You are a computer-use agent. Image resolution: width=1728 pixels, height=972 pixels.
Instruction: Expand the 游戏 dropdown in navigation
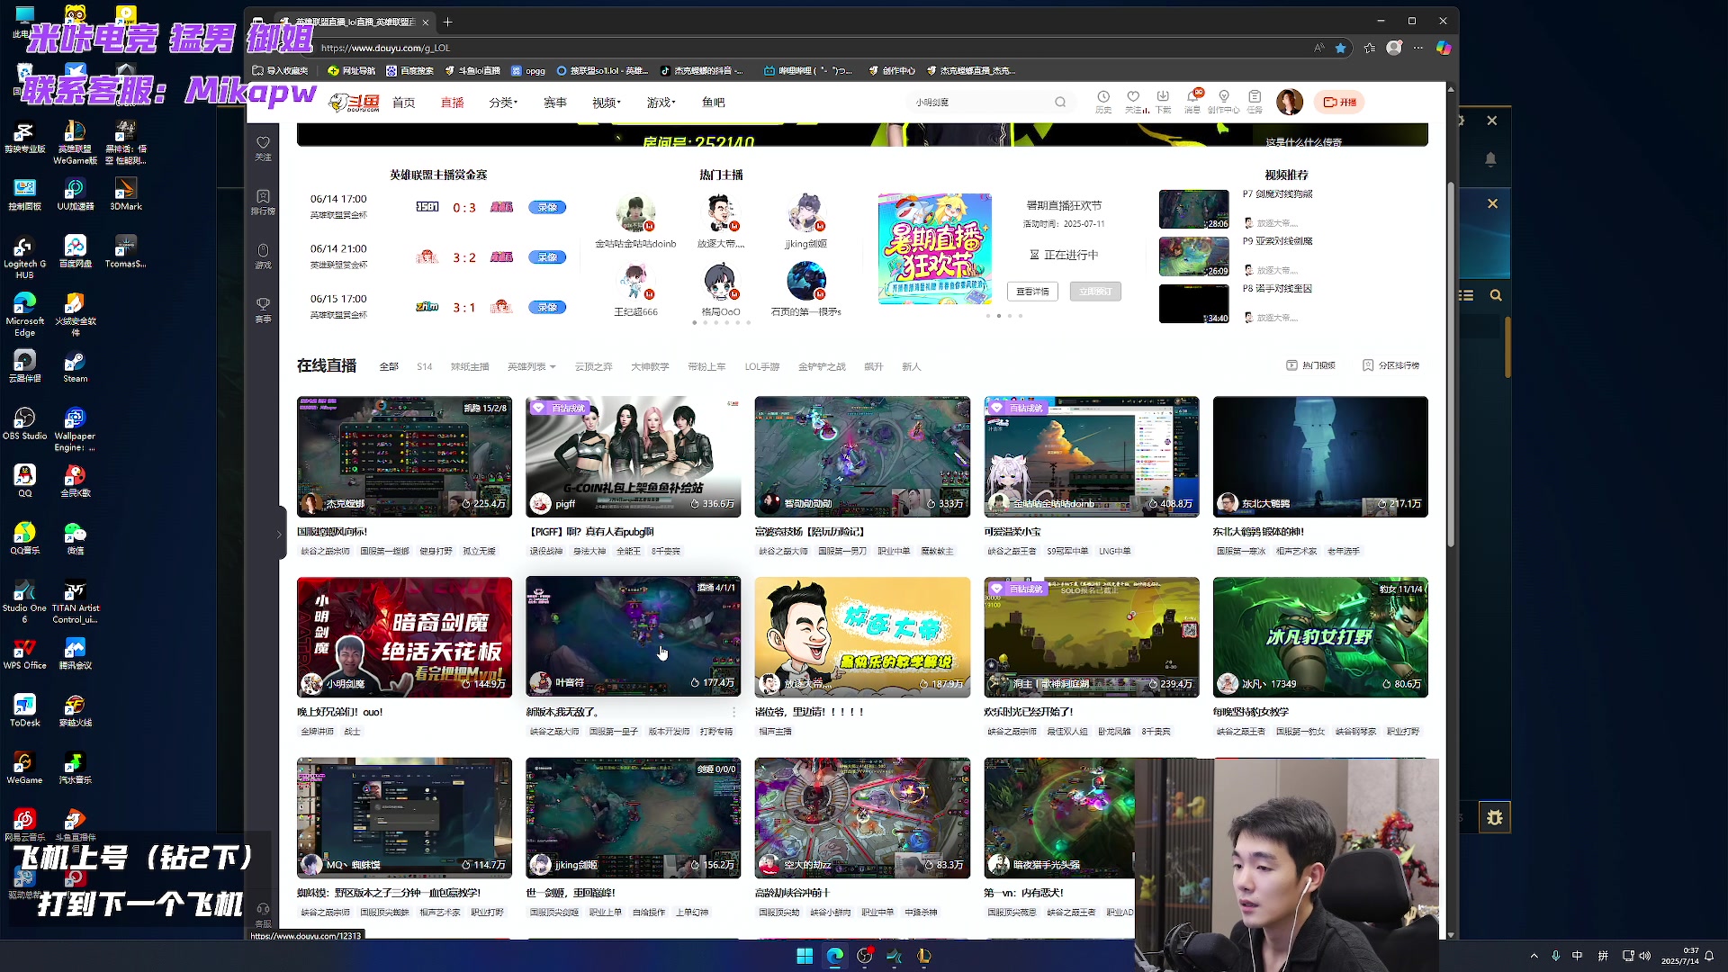tap(661, 103)
